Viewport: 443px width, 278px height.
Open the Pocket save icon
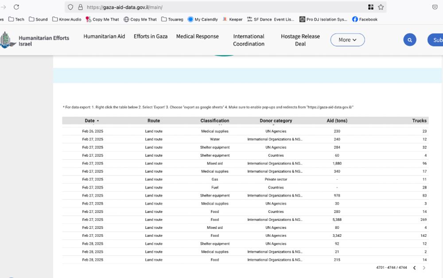click(x=435, y=7)
